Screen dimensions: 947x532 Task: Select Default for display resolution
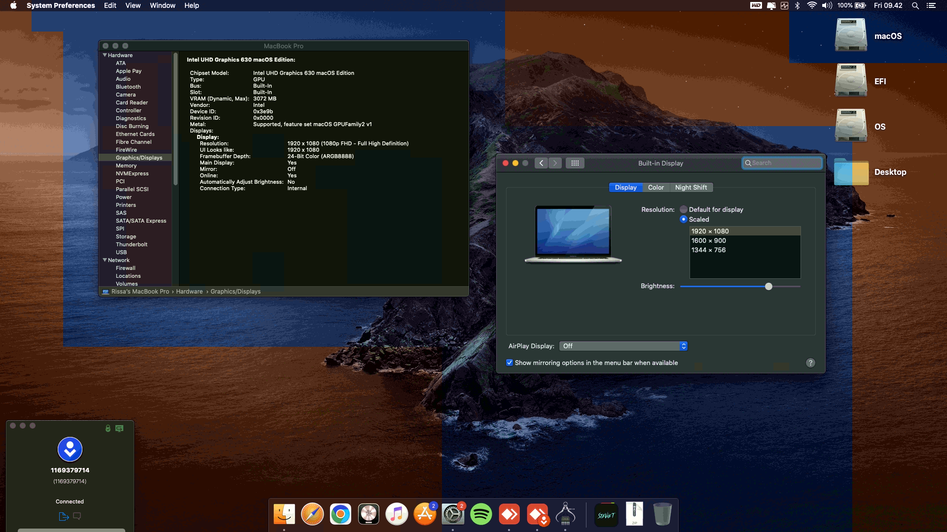pos(683,209)
